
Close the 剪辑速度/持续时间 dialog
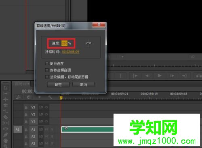[x=99, y=25]
